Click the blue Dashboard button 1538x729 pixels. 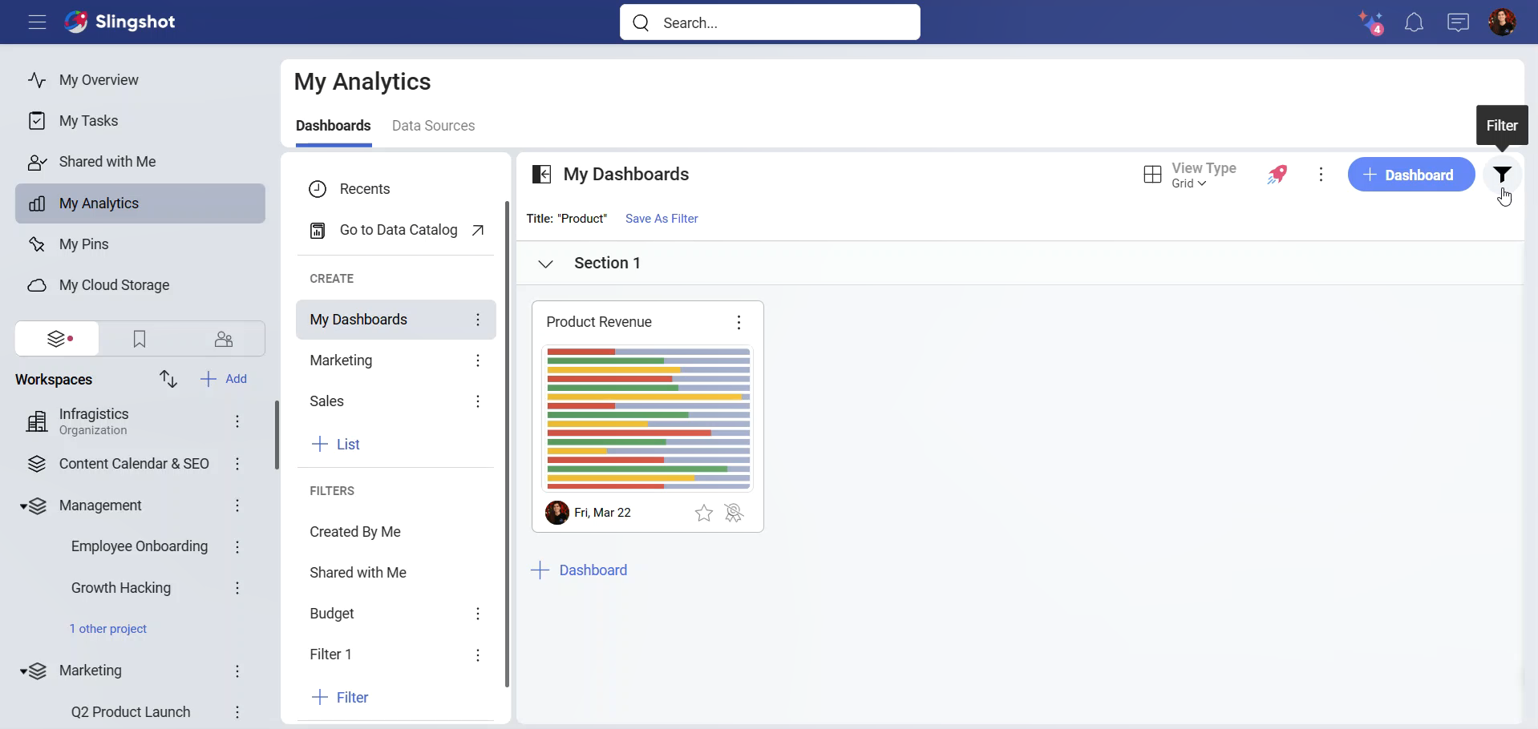tap(1411, 175)
